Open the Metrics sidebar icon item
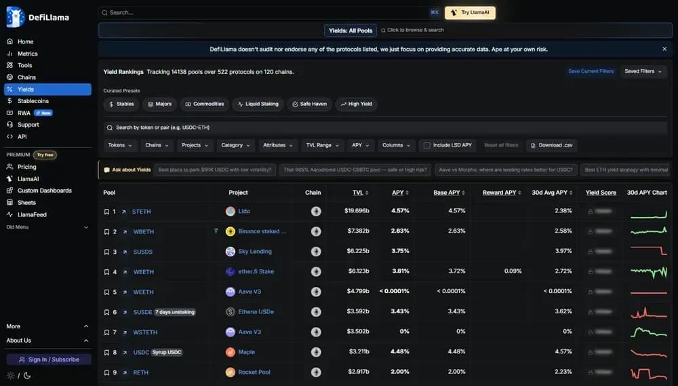 tap(9, 54)
